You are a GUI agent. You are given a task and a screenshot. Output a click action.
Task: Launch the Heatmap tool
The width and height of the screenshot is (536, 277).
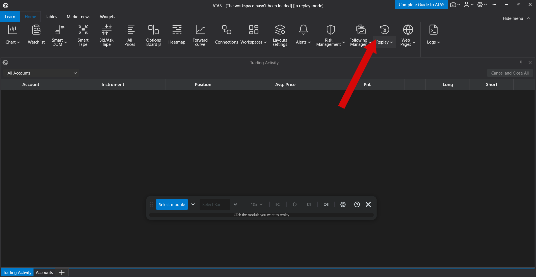(177, 35)
